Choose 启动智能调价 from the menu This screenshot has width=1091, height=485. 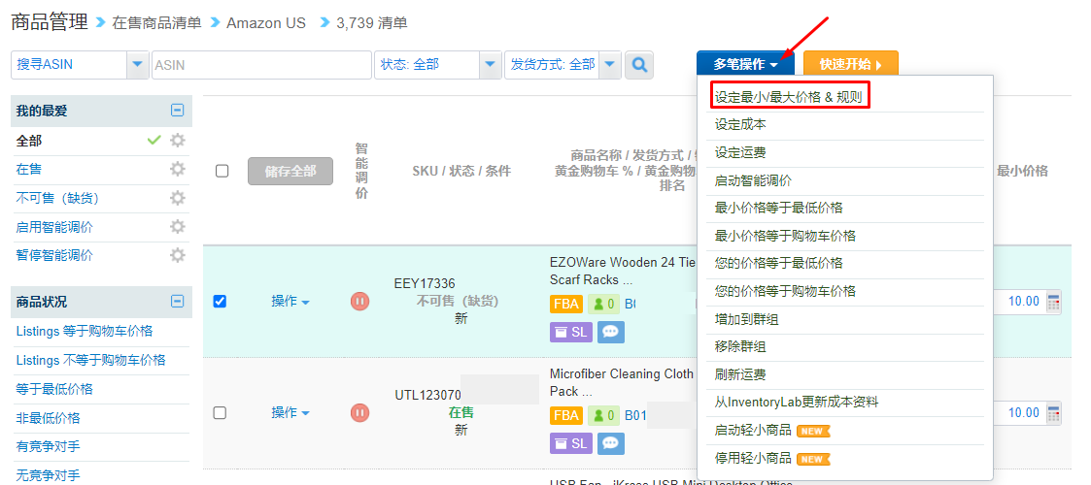click(754, 180)
